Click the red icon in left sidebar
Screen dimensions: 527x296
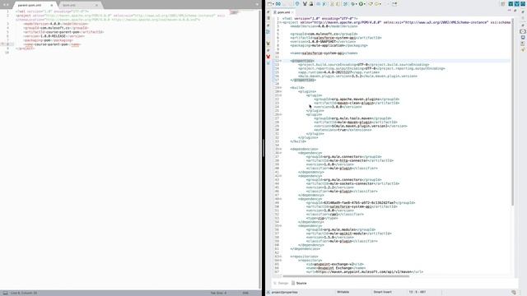268,57
